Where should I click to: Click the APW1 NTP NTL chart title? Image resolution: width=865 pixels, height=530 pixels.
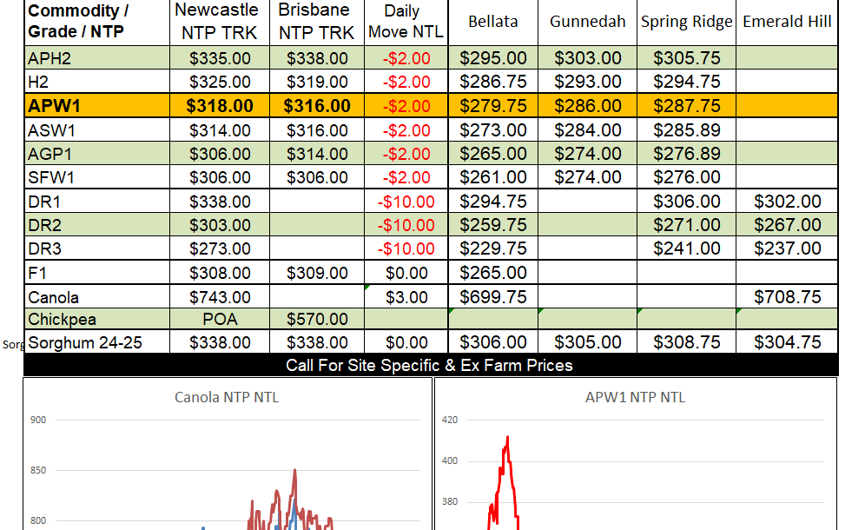635,398
